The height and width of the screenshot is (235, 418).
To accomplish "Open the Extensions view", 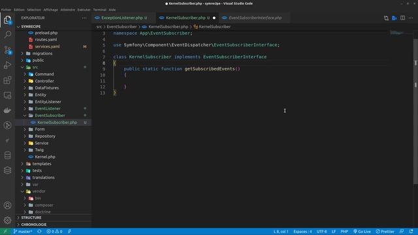I will coord(7,80).
